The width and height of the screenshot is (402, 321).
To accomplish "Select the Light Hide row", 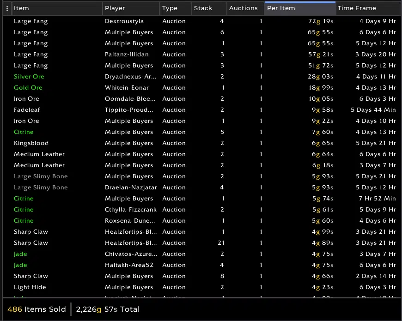I will [30, 287].
